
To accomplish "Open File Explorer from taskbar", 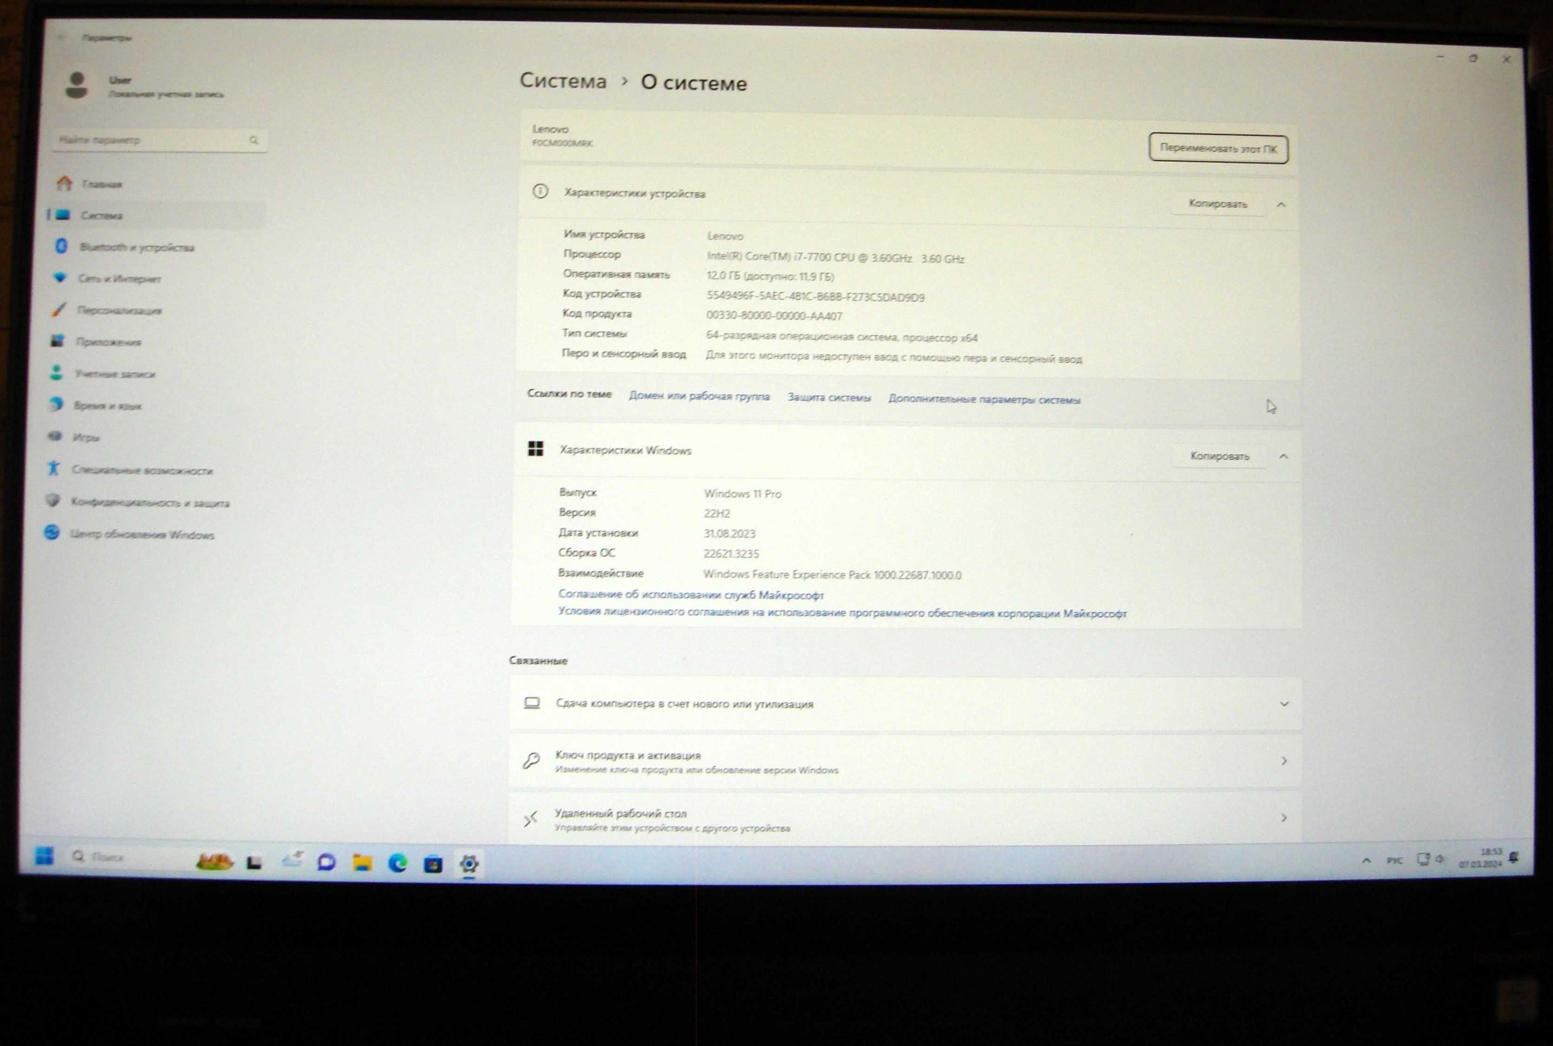I will tap(362, 863).
